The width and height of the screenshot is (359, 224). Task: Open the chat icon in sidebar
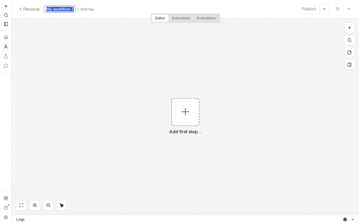[x=6, y=66]
